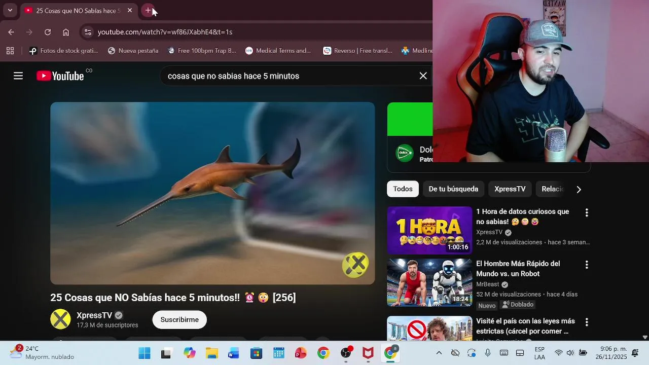The width and height of the screenshot is (649, 365).
Task: Open options menu for 'El Hombre Más Rápido'
Action: pyautogui.click(x=587, y=265)
